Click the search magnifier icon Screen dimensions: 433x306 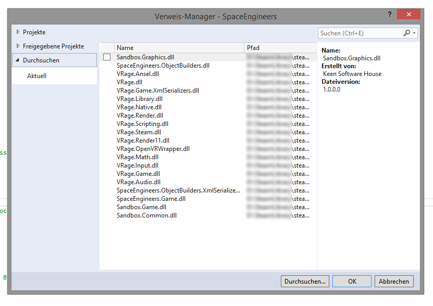click(x=407, y=33)
